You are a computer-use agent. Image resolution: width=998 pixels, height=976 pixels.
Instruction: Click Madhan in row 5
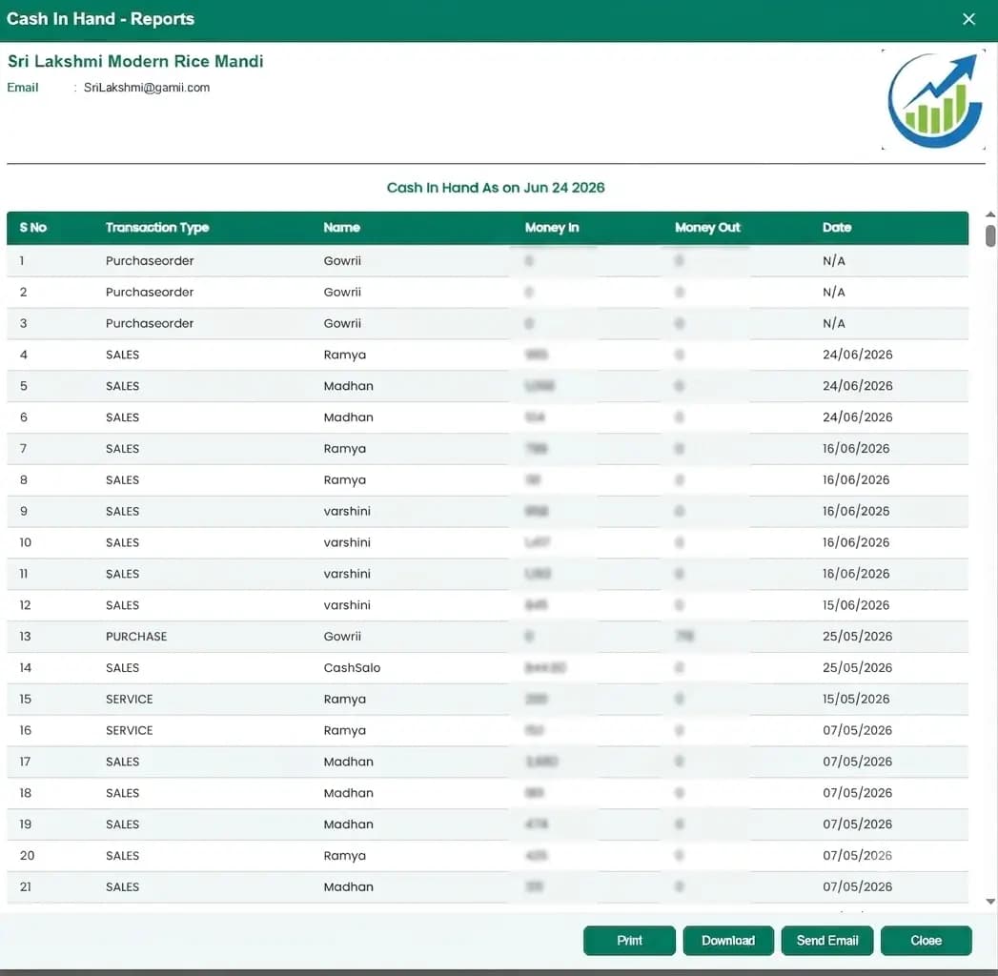348,386
